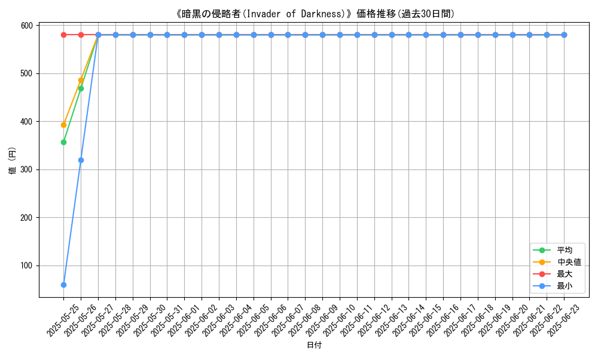598x358 pixels.
Task: Click the y-axis tick label 600
Action: [27, 26]
